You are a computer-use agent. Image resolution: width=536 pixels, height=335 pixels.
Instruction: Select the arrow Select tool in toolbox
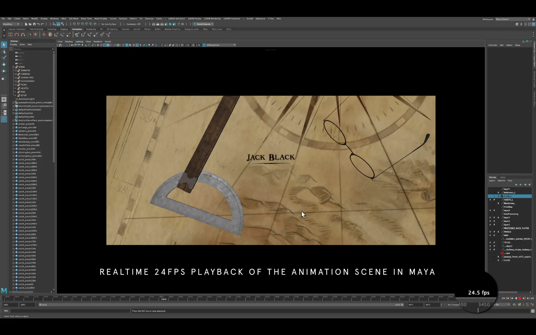coord(4,45)
